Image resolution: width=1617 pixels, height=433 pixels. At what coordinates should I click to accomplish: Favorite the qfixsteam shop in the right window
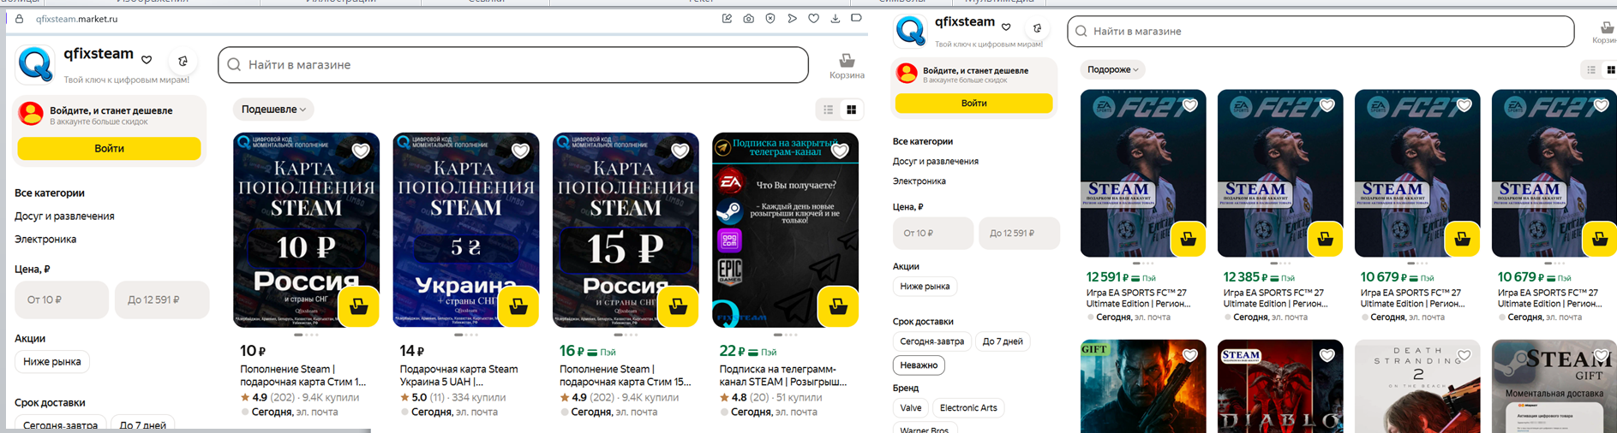tap(1006, 27)
